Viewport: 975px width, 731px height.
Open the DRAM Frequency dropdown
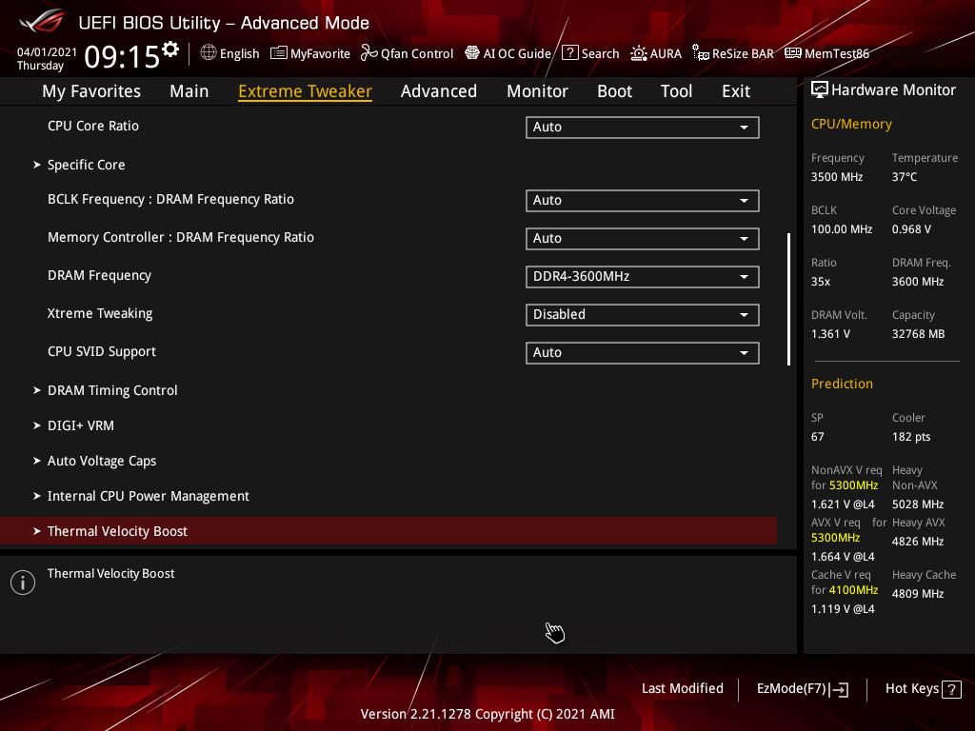tap(642, 276)
